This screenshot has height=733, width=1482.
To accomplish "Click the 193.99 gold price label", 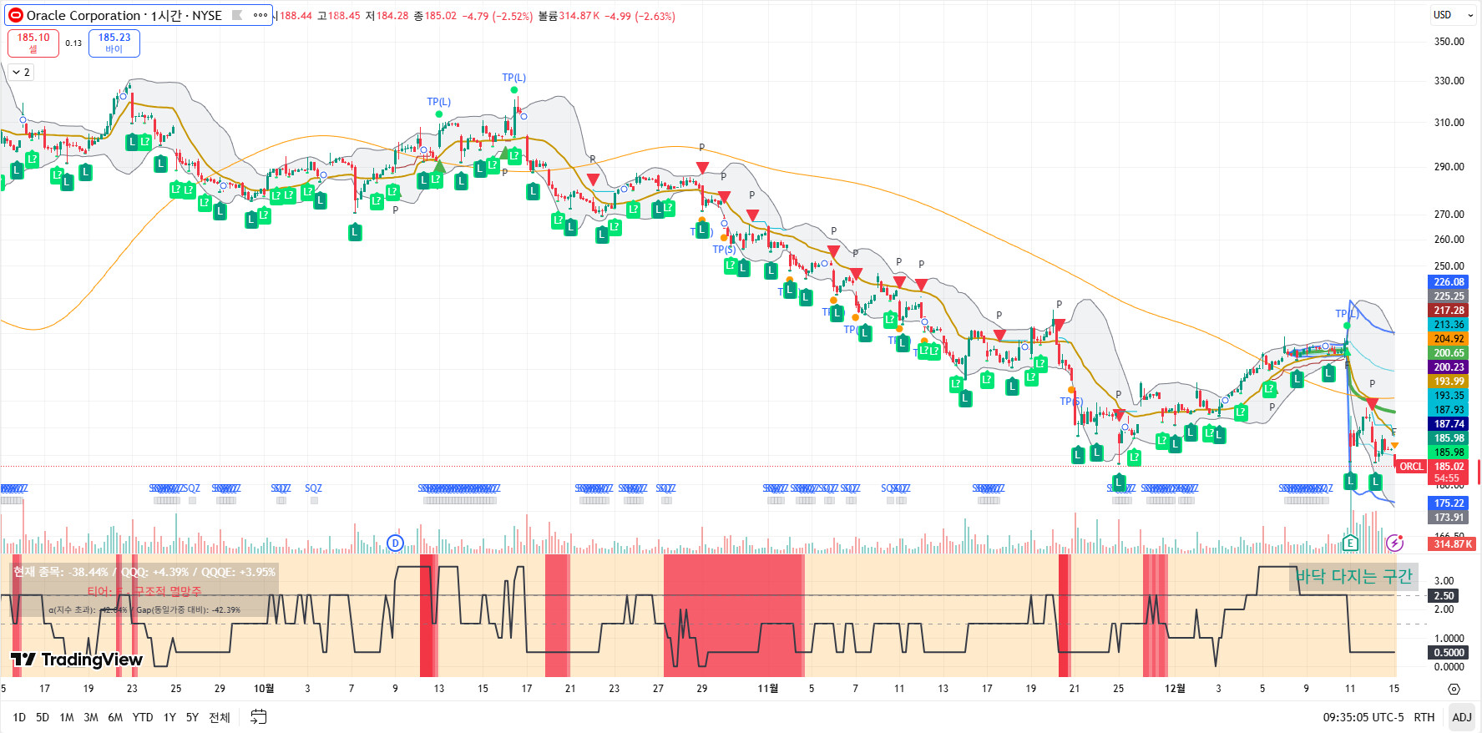I will 1449,382.
